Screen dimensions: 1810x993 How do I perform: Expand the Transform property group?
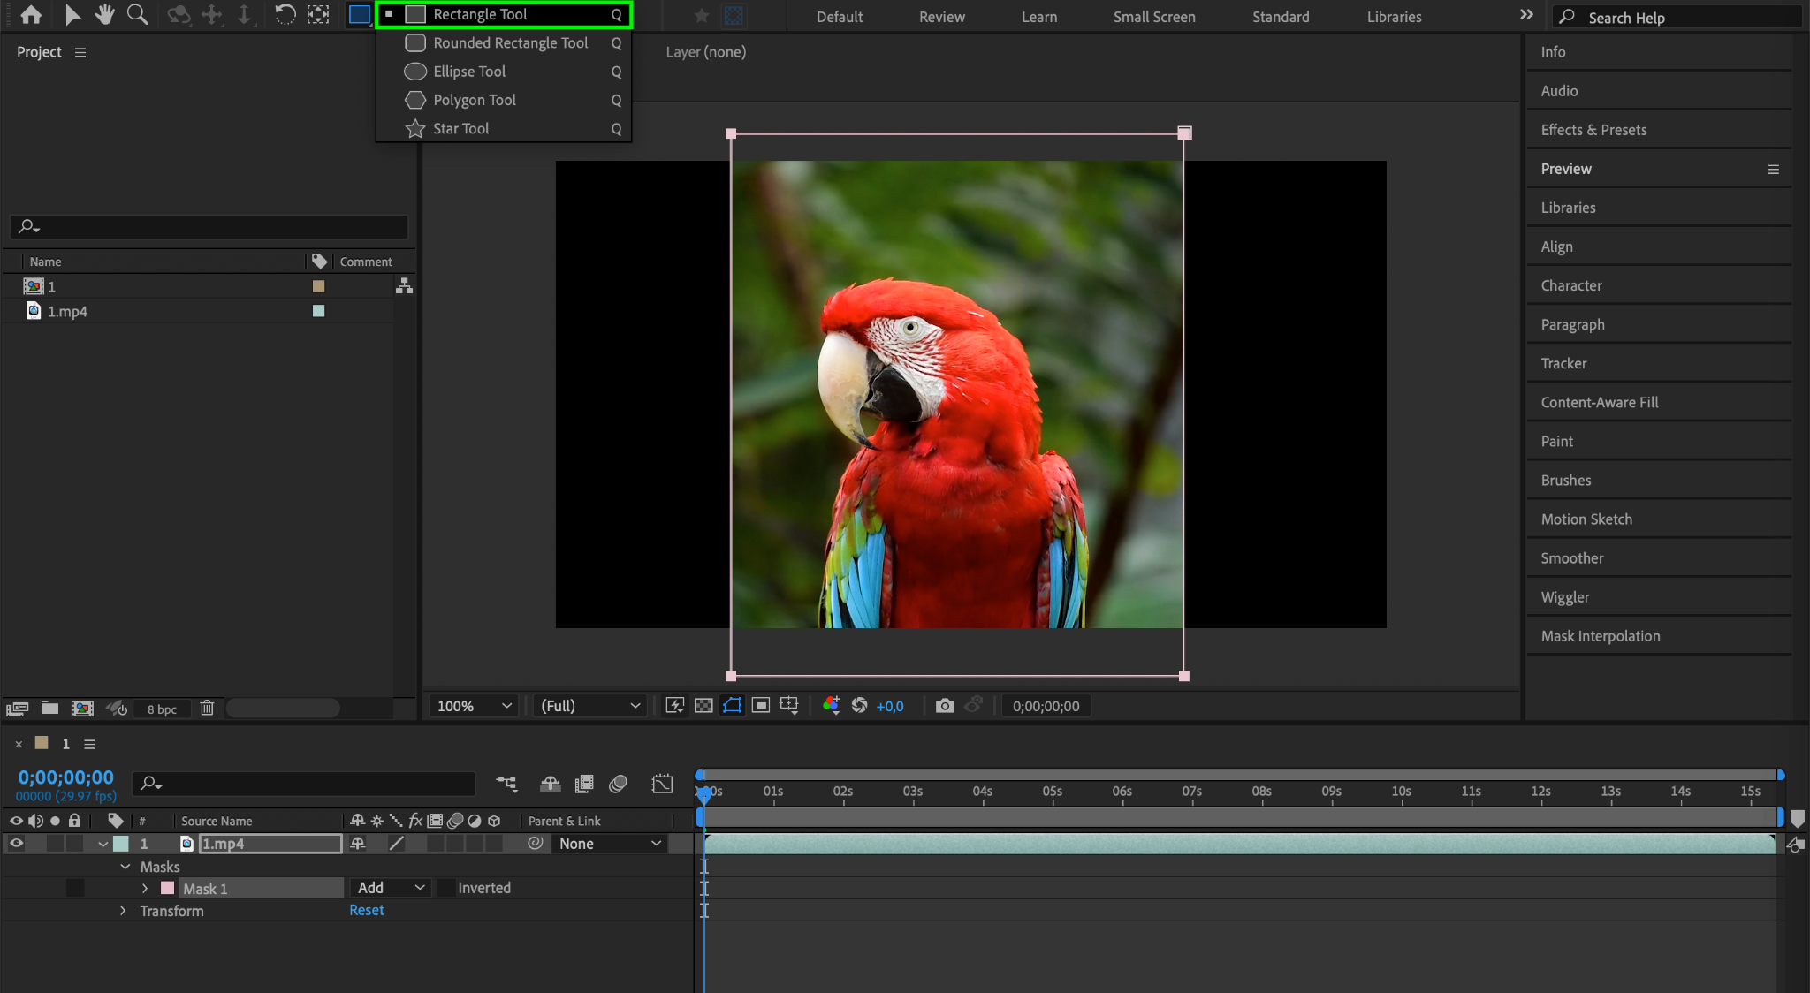pyautogui.click(x=123, y=911)
